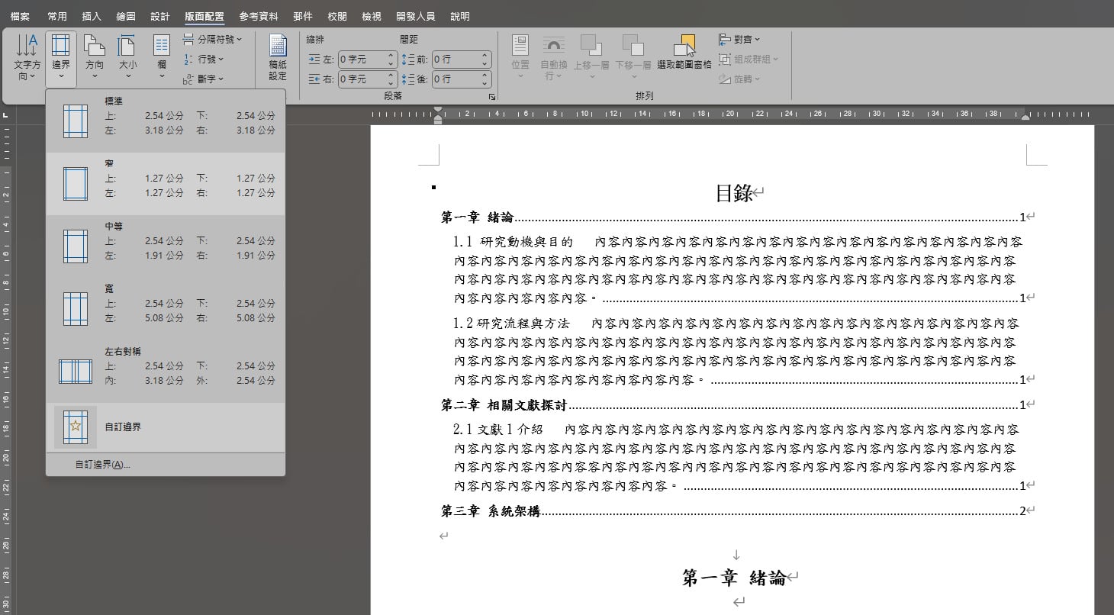The height and width of the screenshot is (615, 1114).
Task: Switch to the 參考資料 references tab
Action: click(259, 16)
